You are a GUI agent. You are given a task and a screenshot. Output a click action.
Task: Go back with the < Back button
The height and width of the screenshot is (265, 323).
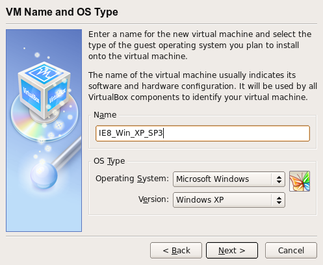(x=176, y=251)
